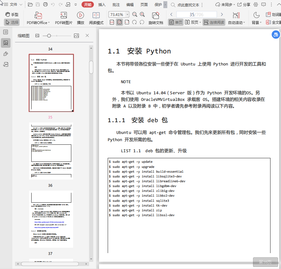This screenshot has height=269, width=281.
Task: Go to next page arrow
Action: click(x=222, y=14)
